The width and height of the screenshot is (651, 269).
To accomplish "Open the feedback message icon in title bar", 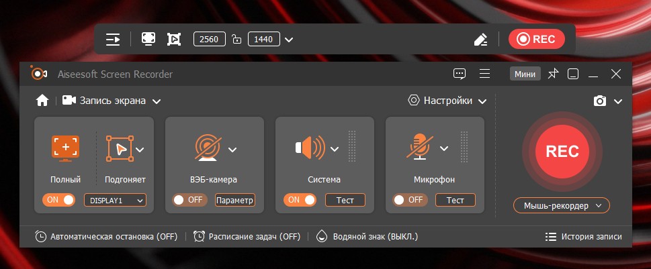I will point(459,74).
